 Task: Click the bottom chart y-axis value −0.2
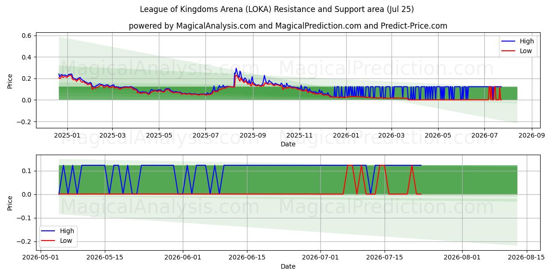click(x=24, y=242)
